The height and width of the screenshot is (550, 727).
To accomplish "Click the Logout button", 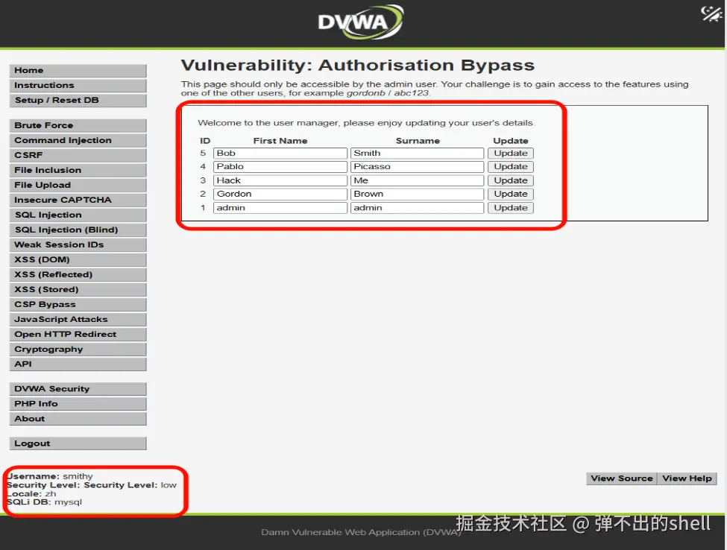I will (78, 443).
